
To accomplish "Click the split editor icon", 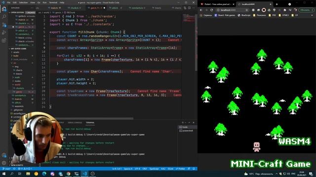I will pyautogui.click(x=189, y=8).
